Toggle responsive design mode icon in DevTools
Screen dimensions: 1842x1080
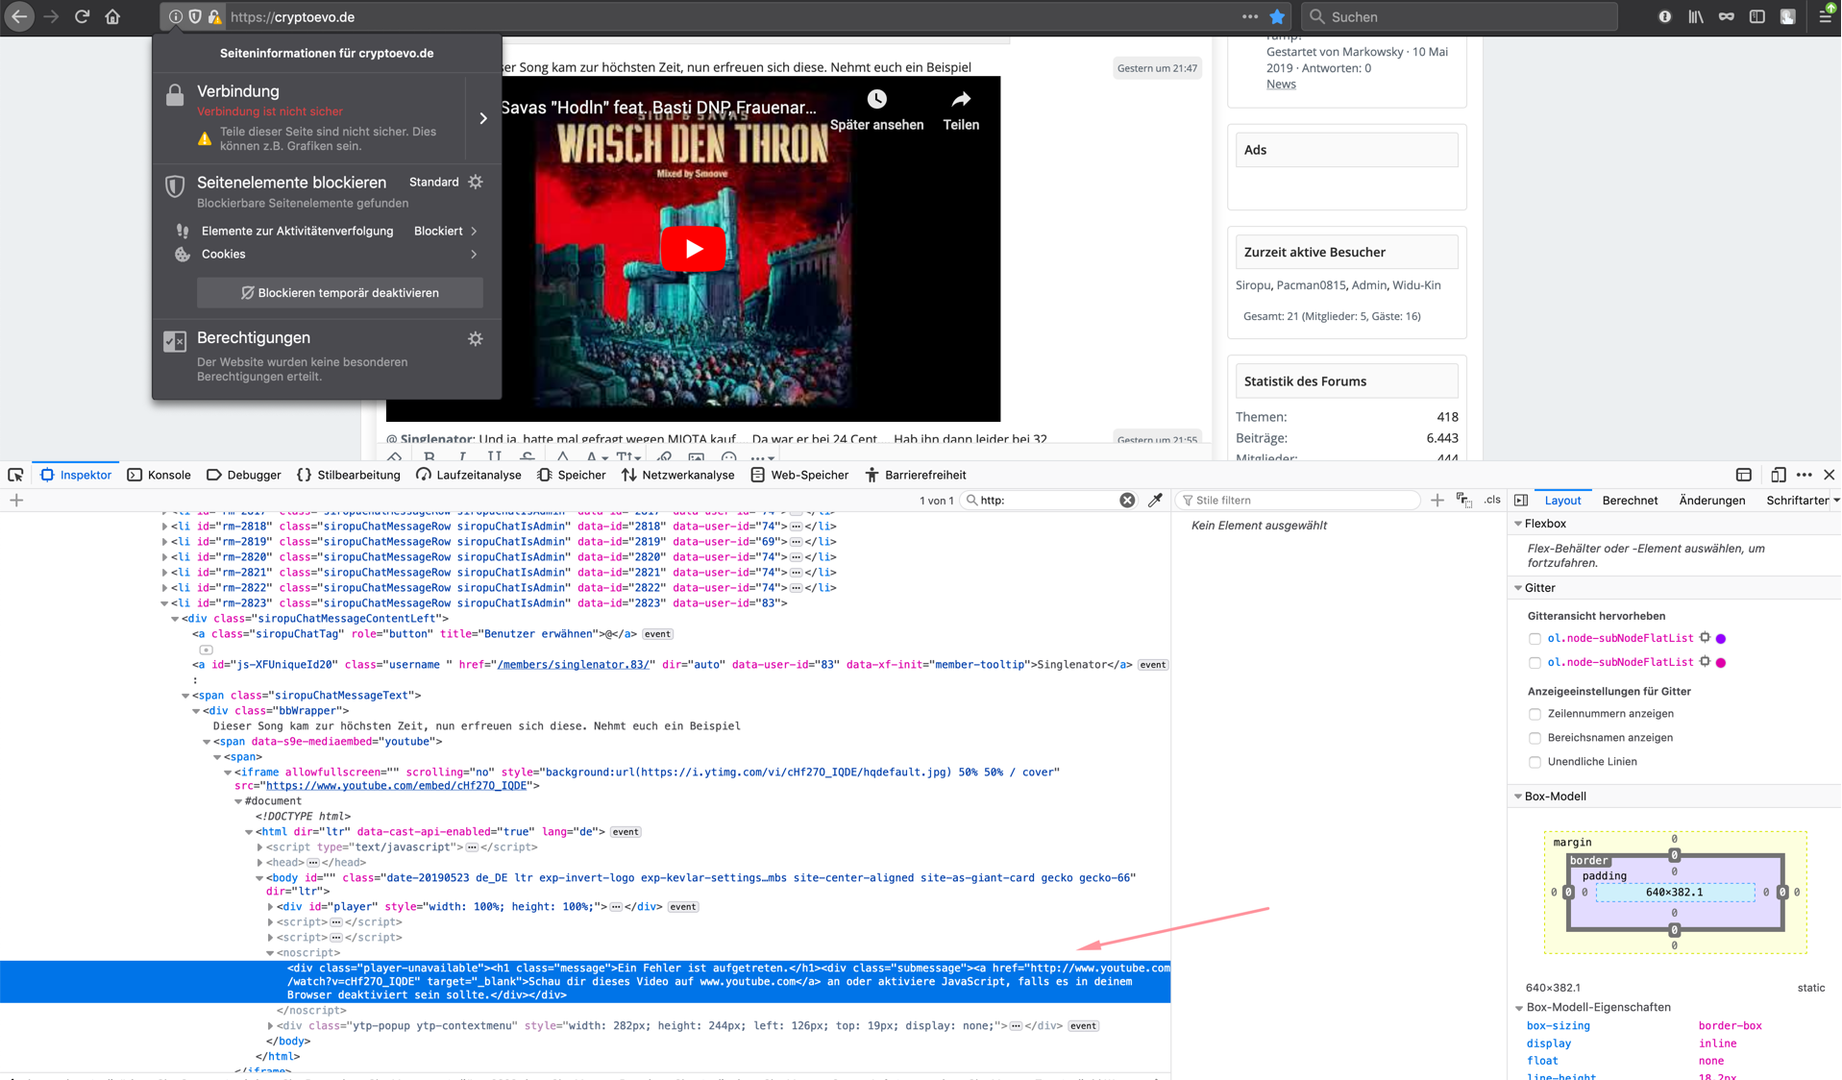pyautogui.click(x=1778, y=475)
